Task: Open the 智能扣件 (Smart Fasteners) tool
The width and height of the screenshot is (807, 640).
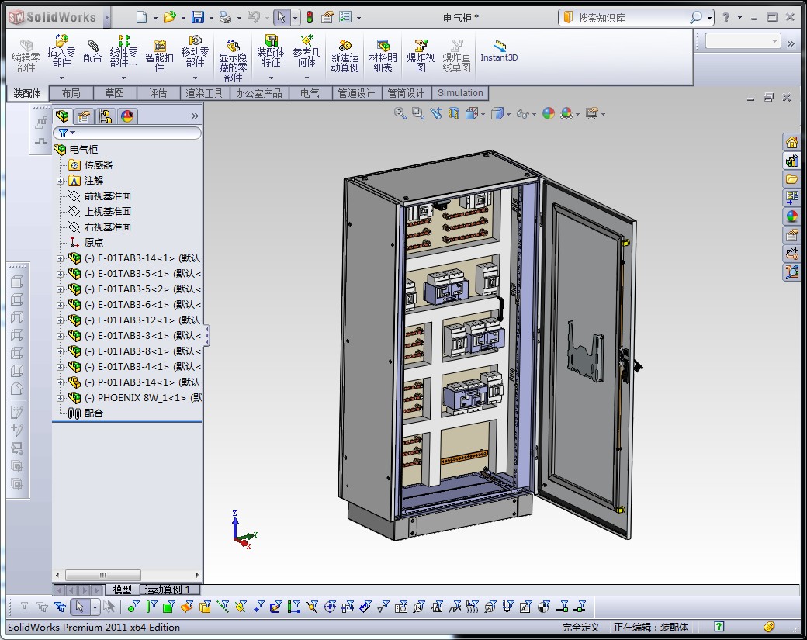Action: click(160, 56)
